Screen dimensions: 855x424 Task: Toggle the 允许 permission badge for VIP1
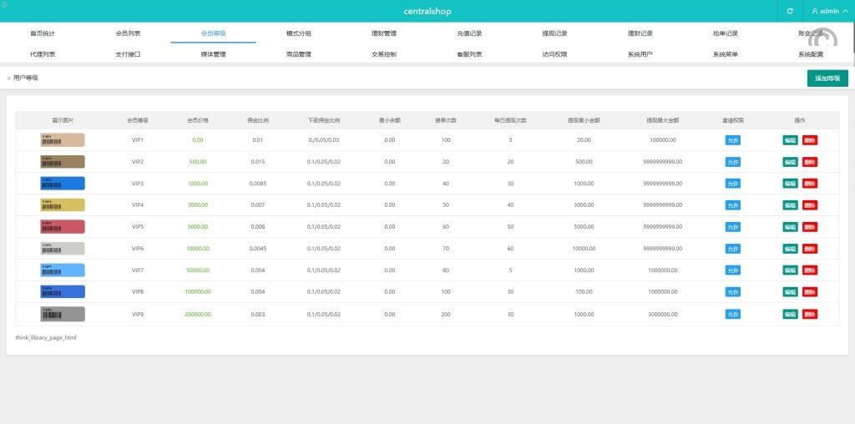click(x=732, y=140)
